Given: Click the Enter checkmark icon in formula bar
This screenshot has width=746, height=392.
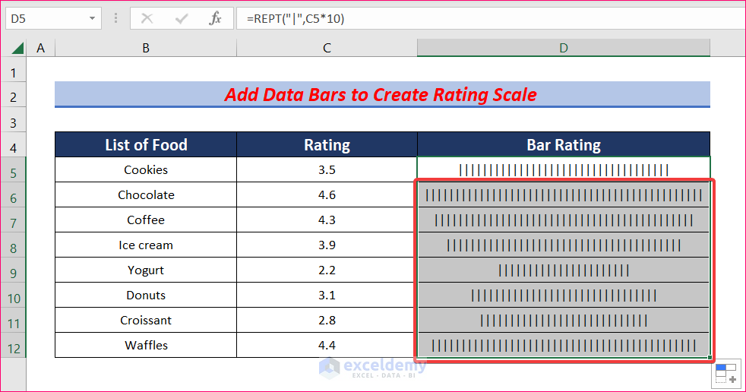Looking at the screenshot, I should coord(182,18).
